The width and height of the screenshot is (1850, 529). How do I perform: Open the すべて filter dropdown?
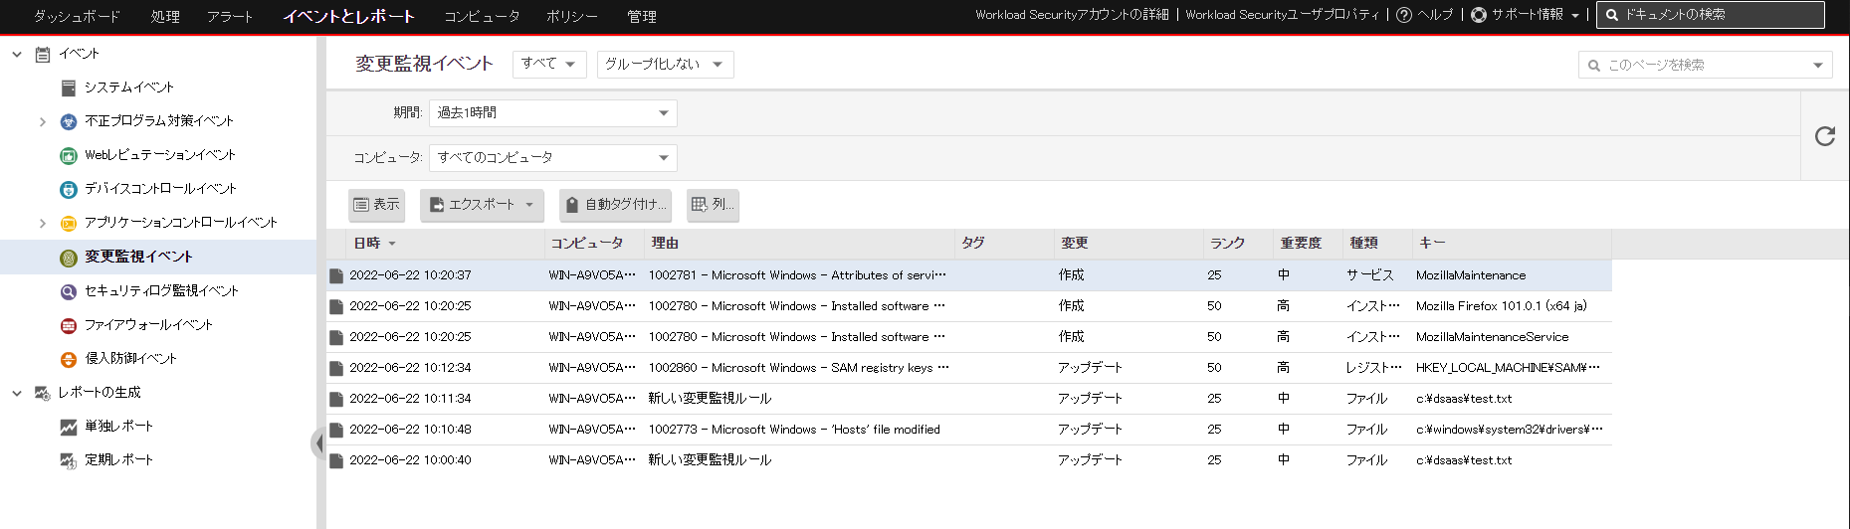549,64
